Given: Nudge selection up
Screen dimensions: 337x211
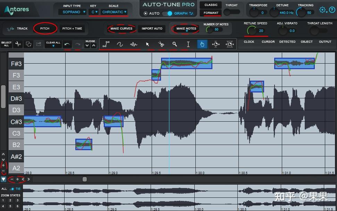Looking at the screenshot, I should point(93,46).
